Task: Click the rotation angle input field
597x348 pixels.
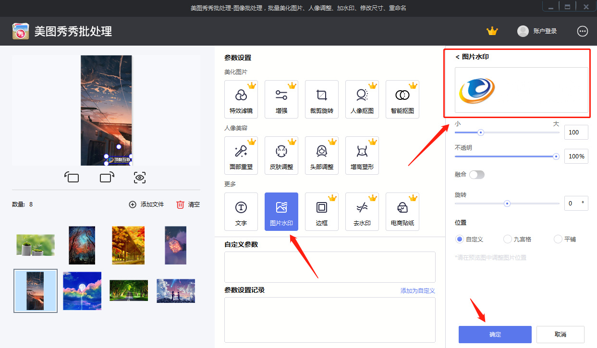Action: pos(576,203)
